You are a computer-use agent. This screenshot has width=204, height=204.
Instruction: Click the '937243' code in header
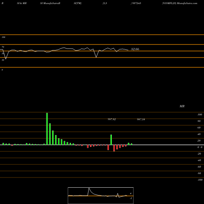coord(136,3)
